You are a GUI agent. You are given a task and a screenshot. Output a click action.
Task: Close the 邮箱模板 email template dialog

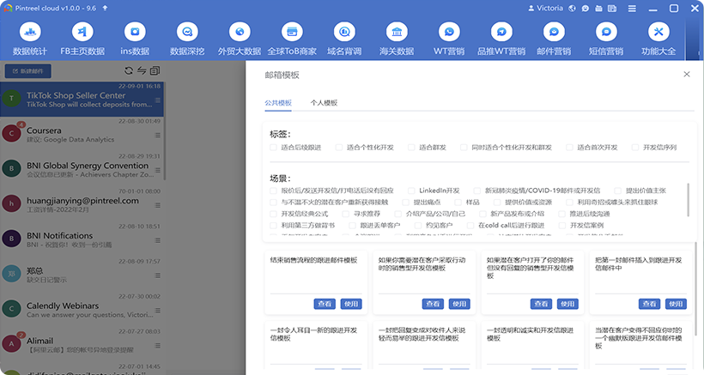(x=686, y=75)
